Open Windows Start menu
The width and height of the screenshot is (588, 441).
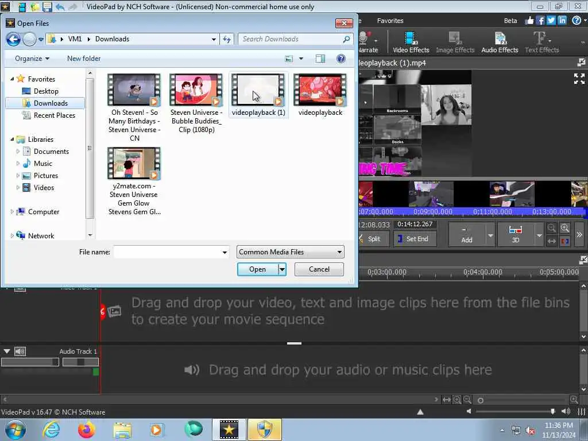[x=16, y=430]
